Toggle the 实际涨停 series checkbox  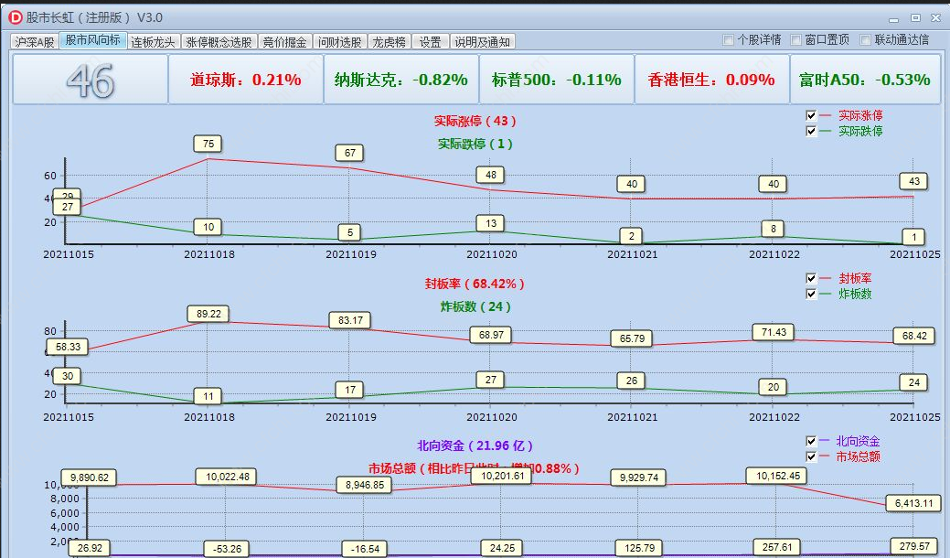pos(811,115)
